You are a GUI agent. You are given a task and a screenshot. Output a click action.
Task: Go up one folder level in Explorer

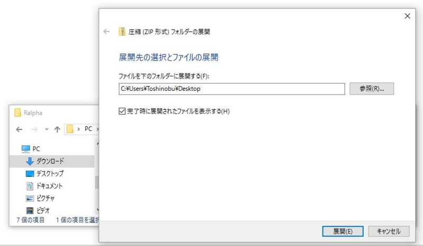click(x=57, y=129)
